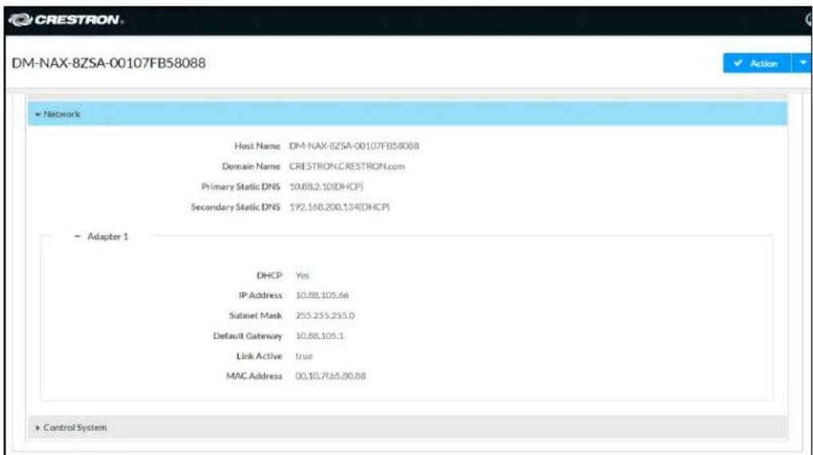
Task: Select IP Address value 10.88.105.66
Action: click(322, 296)
